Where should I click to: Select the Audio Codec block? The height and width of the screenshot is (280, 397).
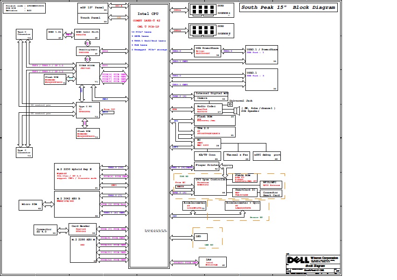[x=208, y=109]
